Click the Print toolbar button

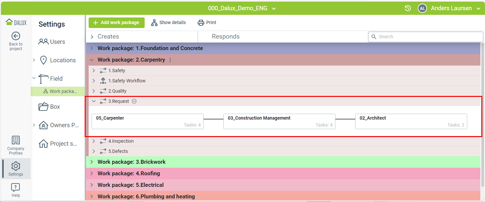pyautogui.click(x=207, y=22)
